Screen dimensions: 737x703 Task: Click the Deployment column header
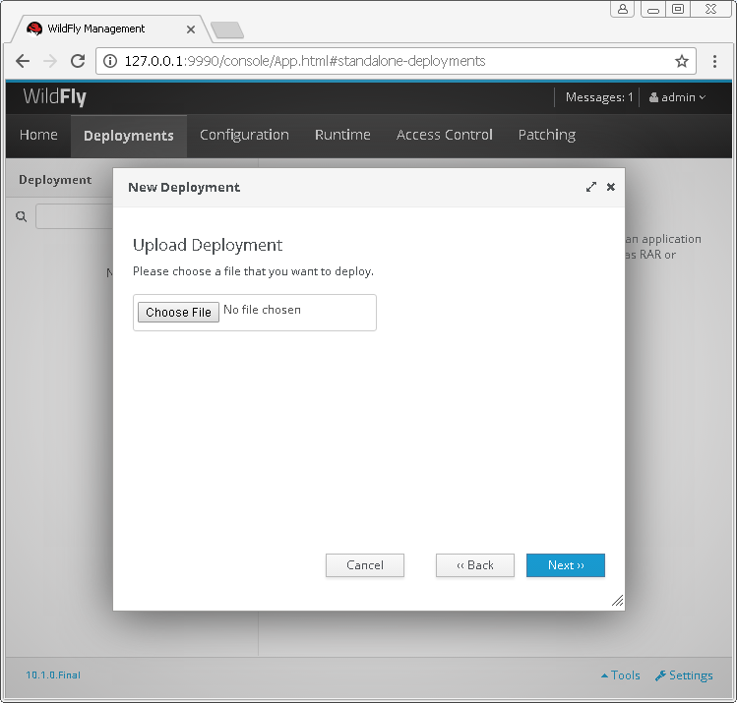55,180
